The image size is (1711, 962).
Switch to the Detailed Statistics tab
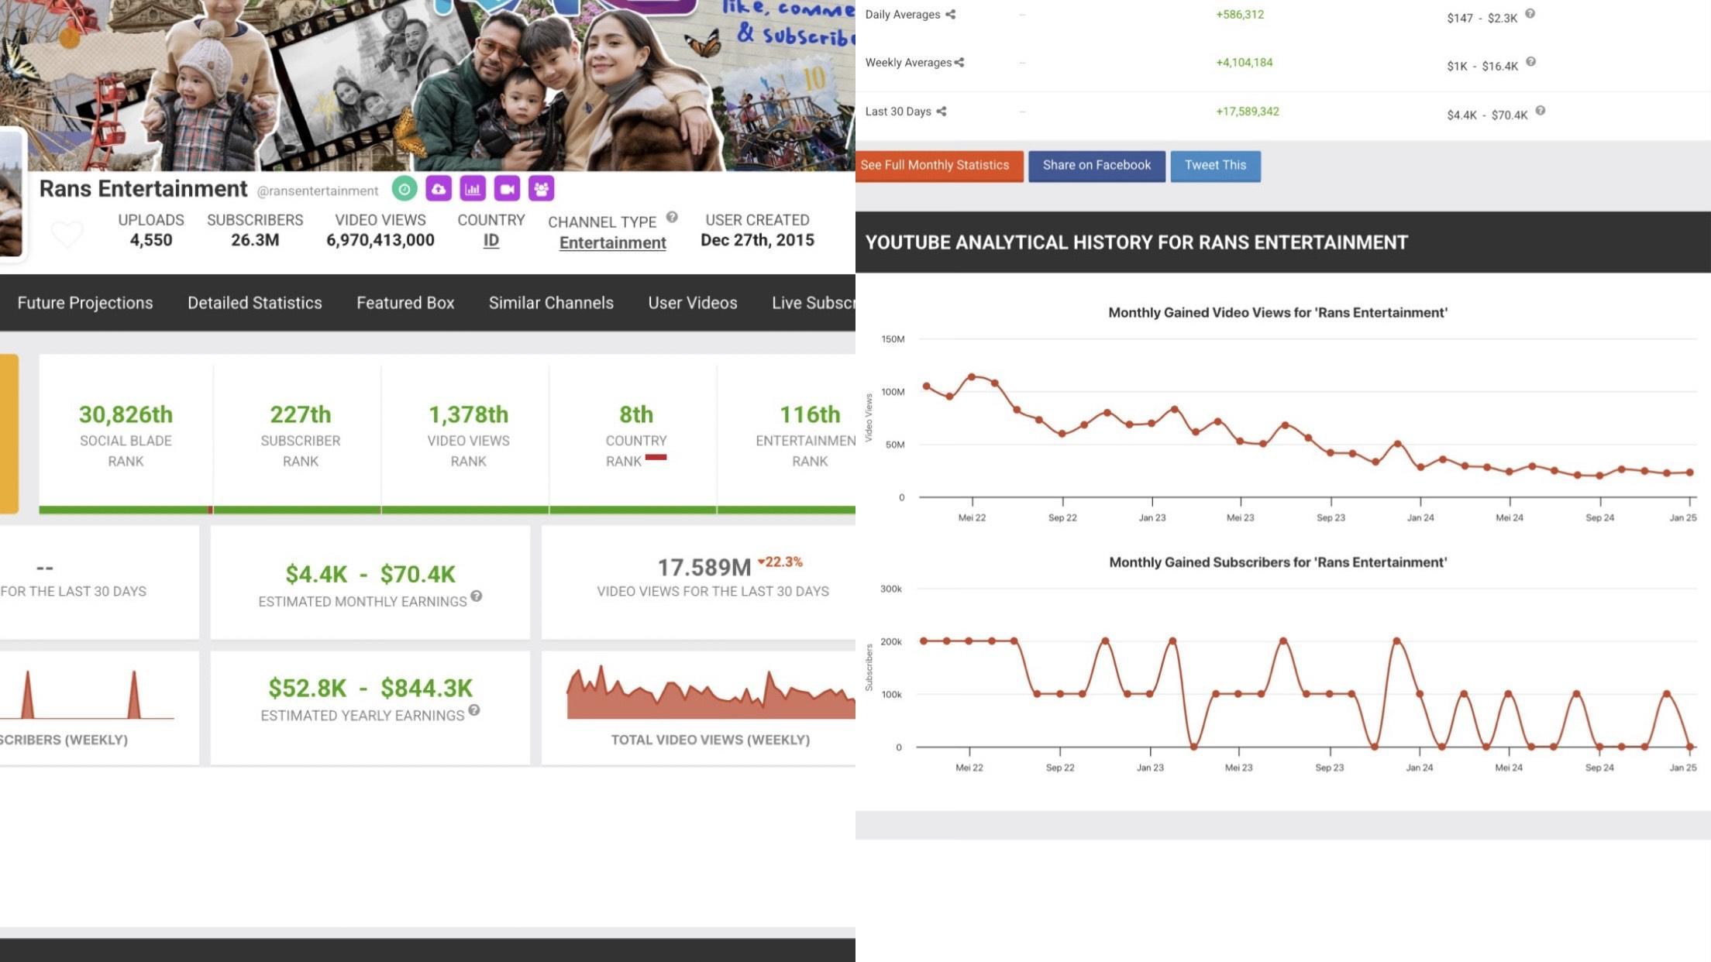pyautogui.click(x=254, y=303)
